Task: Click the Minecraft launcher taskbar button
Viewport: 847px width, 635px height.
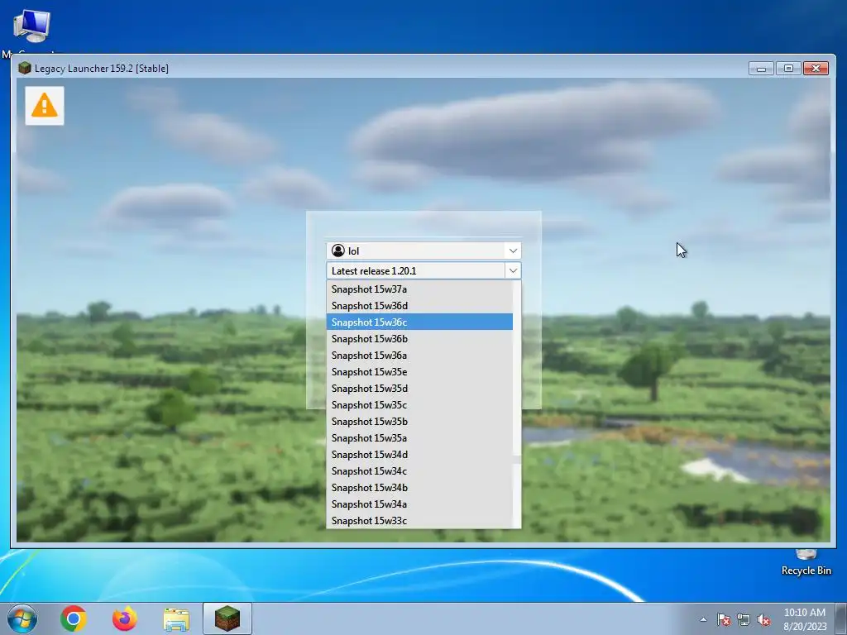Action: point(227,618)
